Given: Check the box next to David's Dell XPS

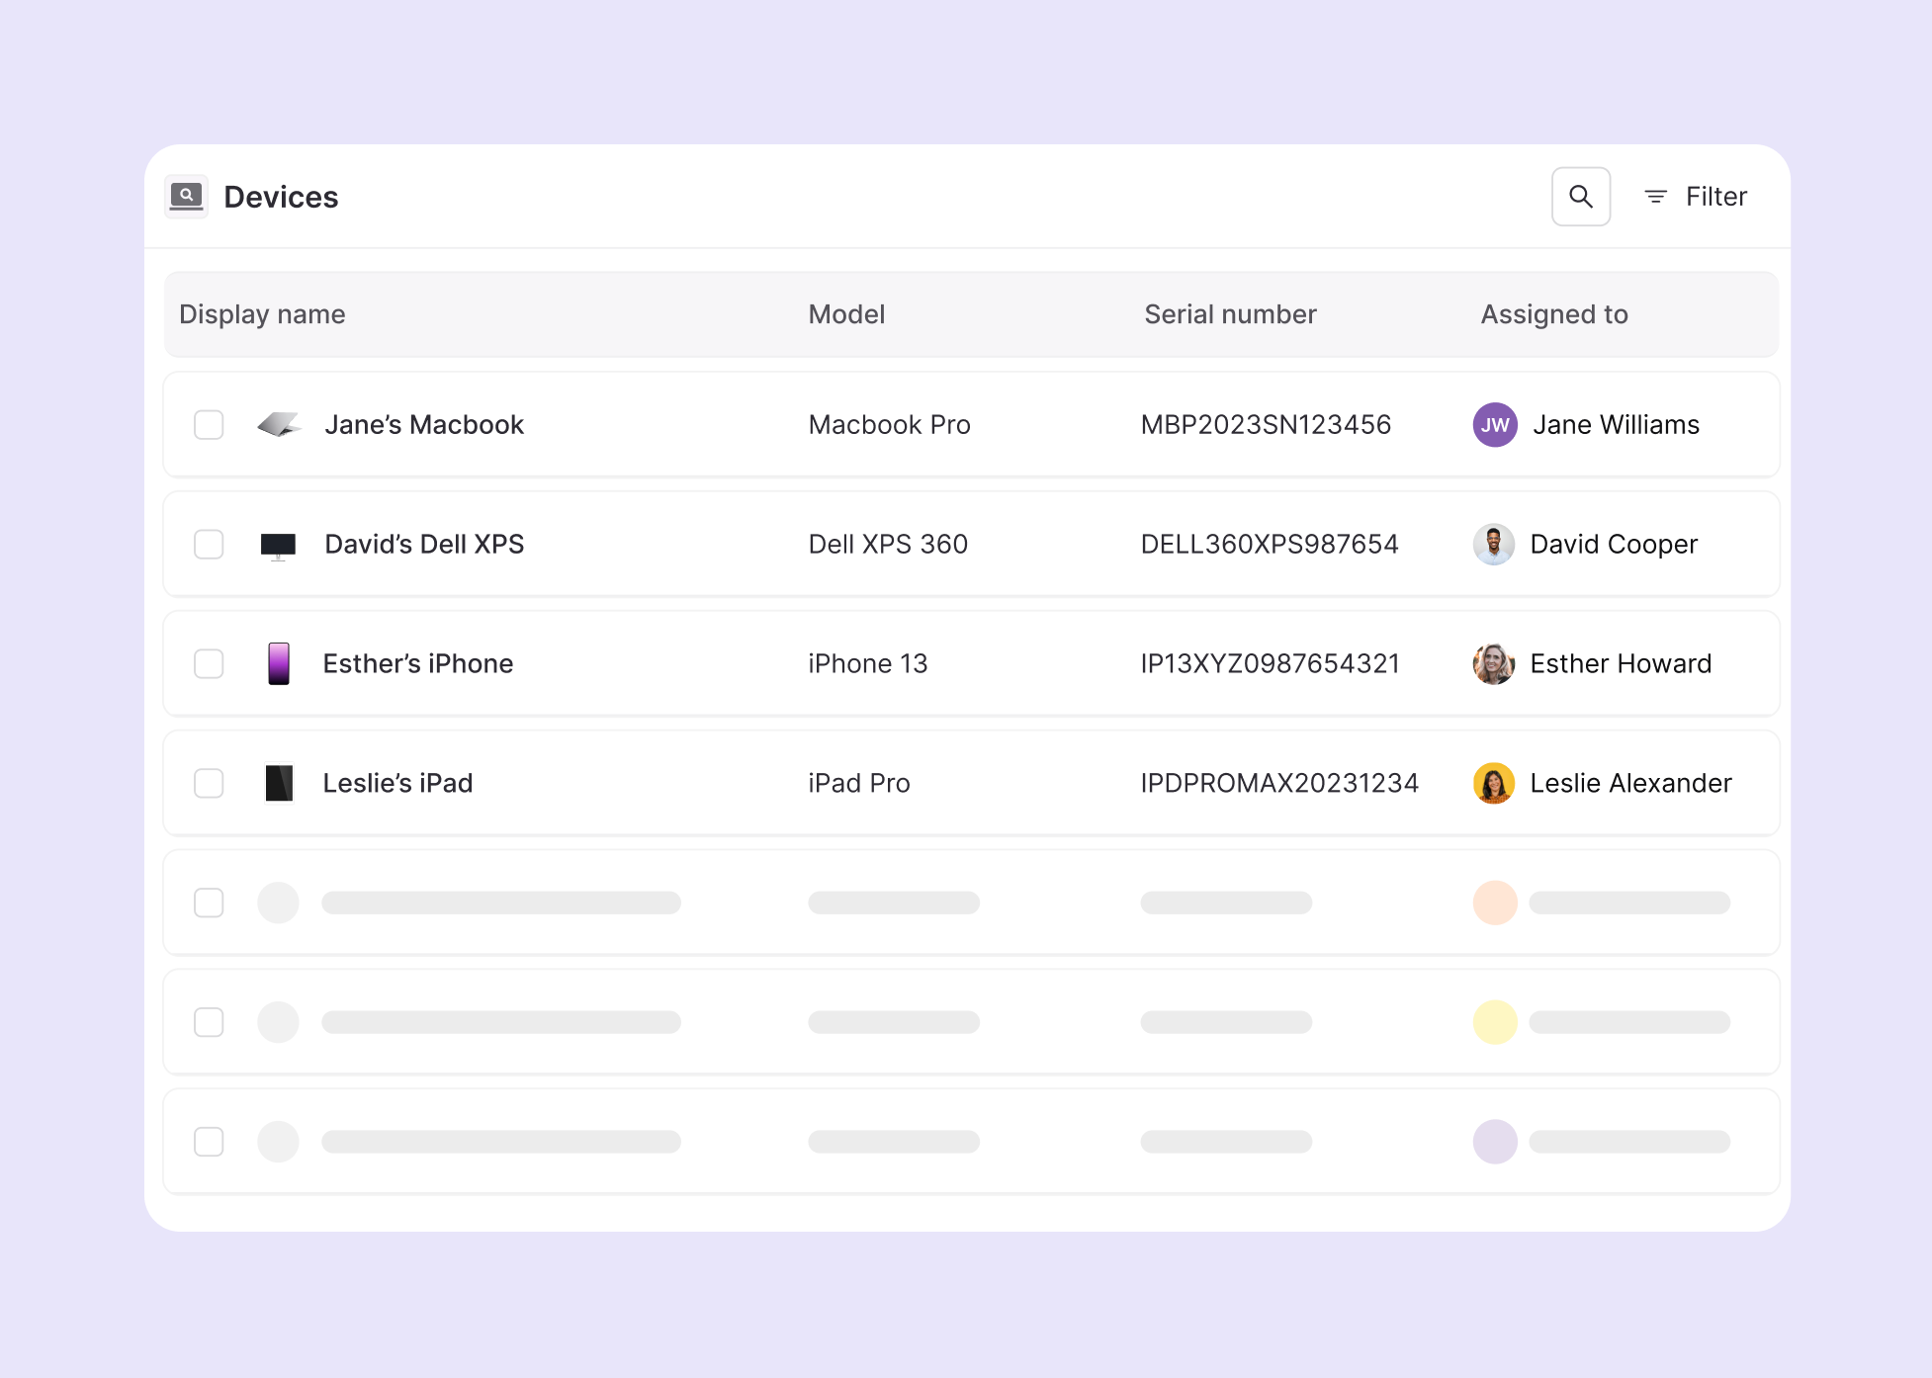Looking at the screenshot, I should (x=209, y=544).
